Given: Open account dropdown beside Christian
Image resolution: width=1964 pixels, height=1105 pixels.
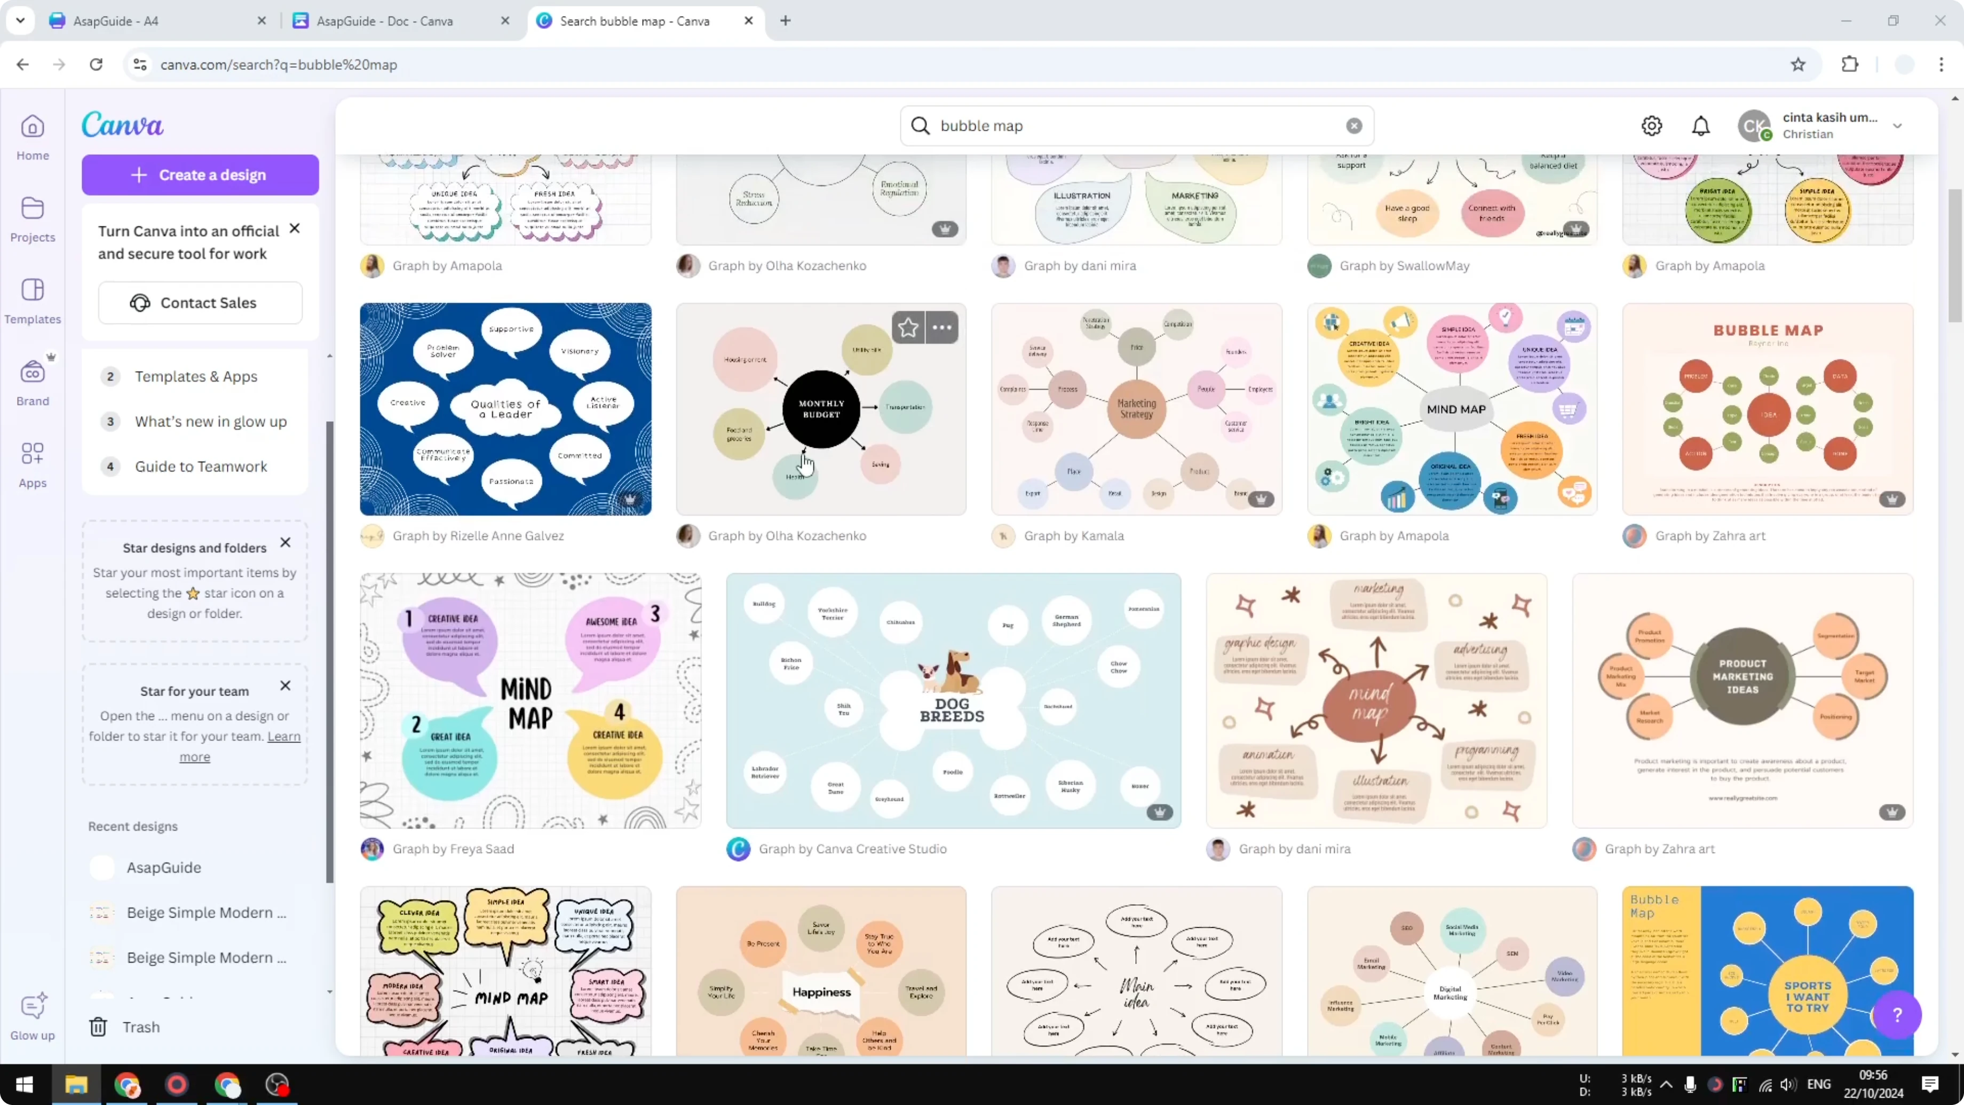Looking at the screenshot, I should 1898,125.
